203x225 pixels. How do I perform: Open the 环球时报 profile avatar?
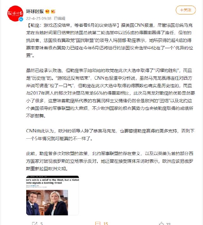(x=15, y=14)
